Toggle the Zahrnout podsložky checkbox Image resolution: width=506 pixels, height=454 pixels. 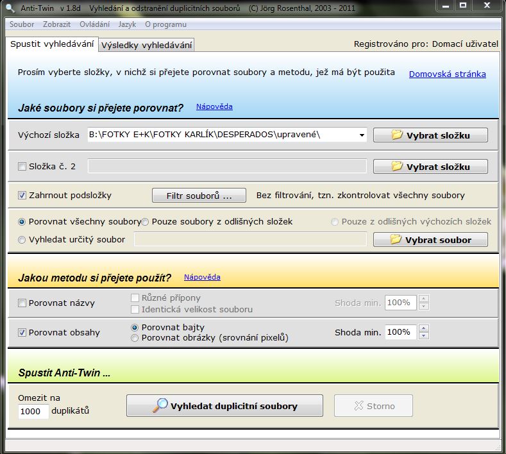click(22, 195)
